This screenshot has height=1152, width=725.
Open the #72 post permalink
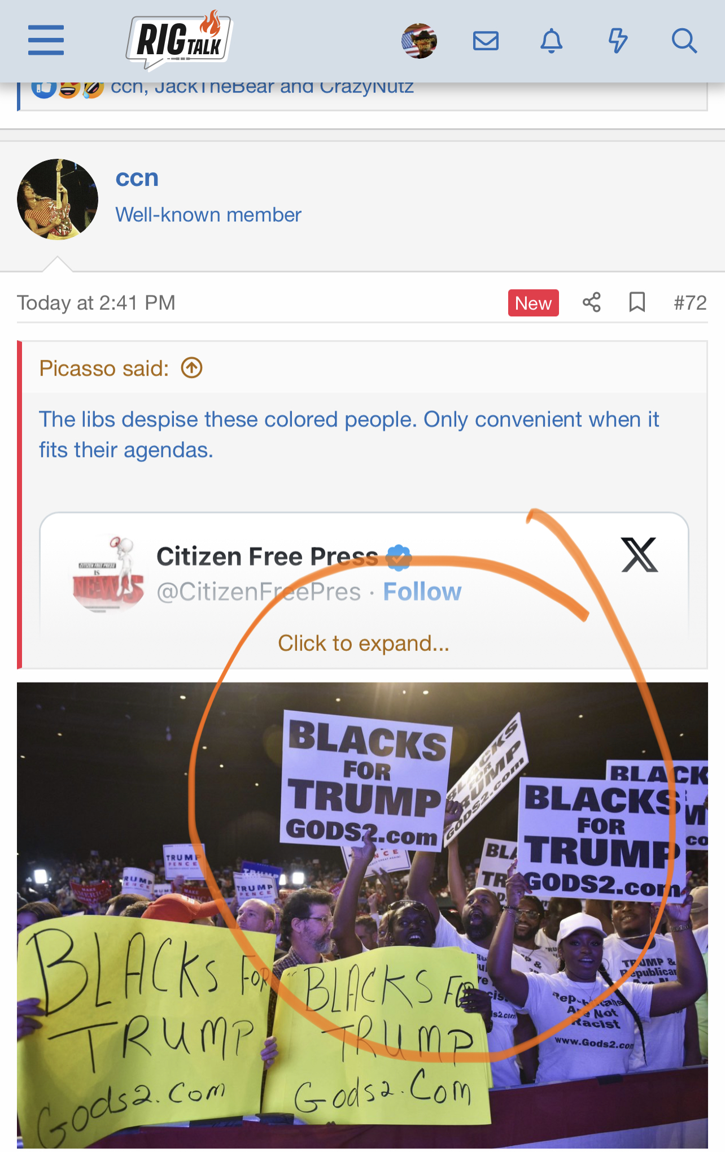tap(690, 303)
